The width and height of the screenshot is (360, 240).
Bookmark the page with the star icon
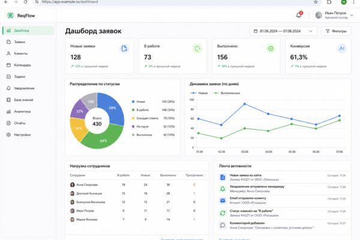point(316,2)
